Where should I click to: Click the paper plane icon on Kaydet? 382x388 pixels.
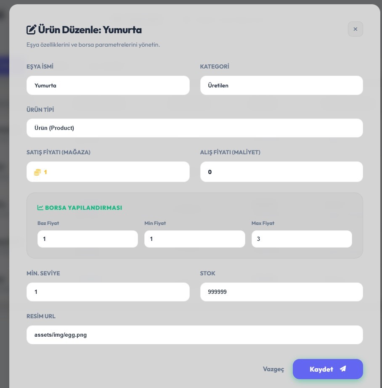(x=343, y=369)
